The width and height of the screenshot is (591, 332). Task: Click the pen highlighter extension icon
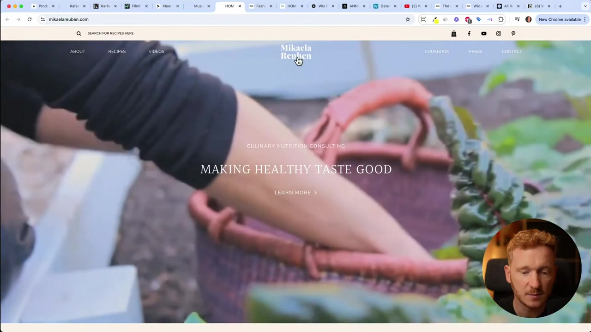[434, 19]
